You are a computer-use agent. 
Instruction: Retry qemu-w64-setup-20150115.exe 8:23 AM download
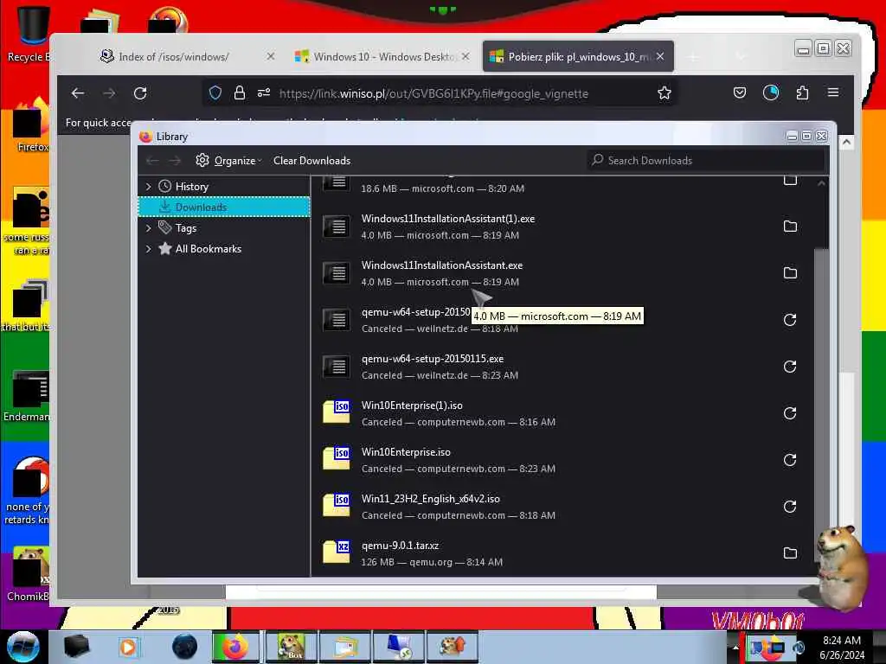pos(790,367)
